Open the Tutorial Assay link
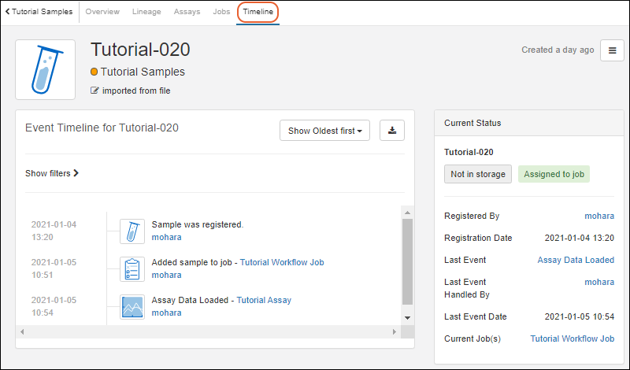Screen dimensions: 630x370 (x=264, y=300)
